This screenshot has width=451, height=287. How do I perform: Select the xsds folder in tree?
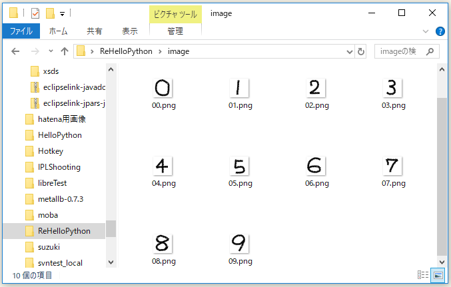(x=51, y=71)
